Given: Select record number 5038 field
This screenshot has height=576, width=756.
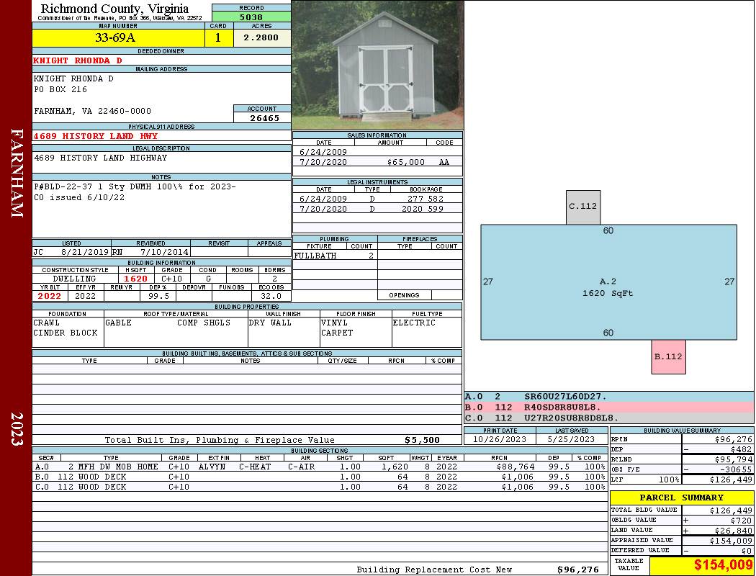Looking at the screenshot, I should [251, 17].
